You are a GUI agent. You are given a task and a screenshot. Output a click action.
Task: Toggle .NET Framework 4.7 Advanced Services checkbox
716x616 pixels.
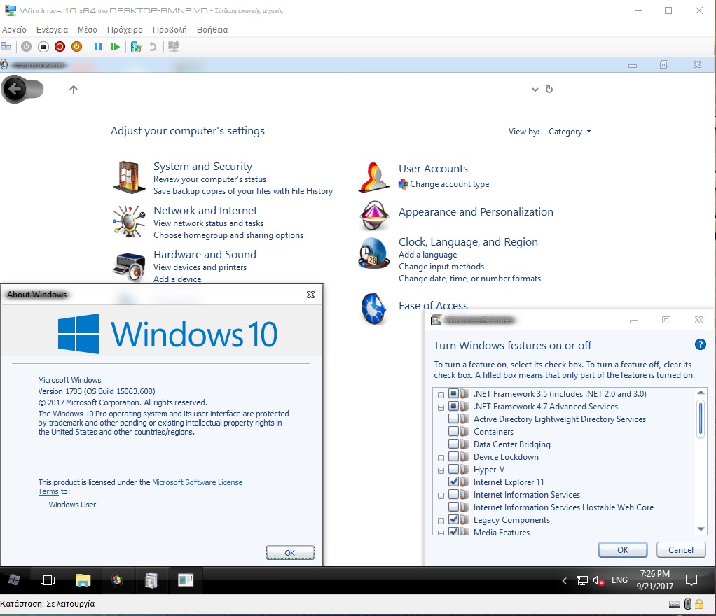pos(453,406)
